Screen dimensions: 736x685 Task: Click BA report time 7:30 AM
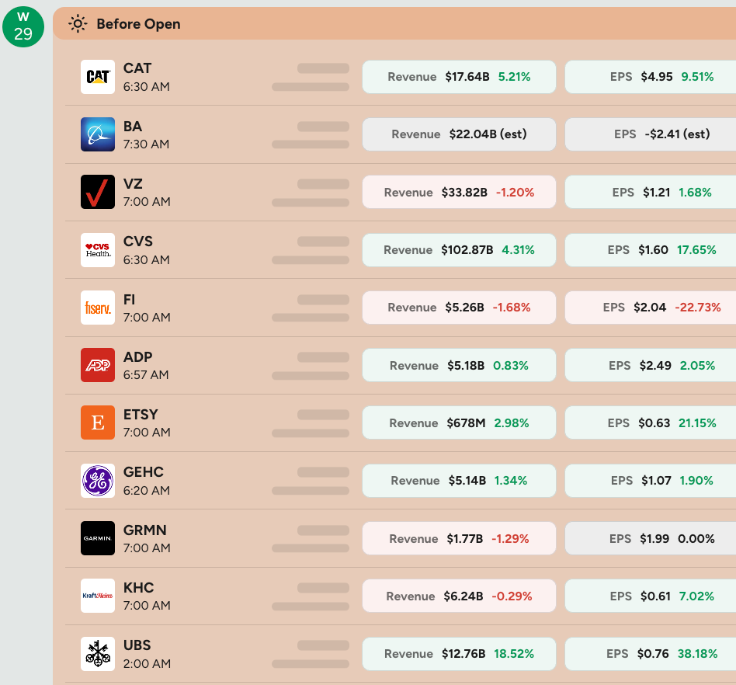point(147,144)
